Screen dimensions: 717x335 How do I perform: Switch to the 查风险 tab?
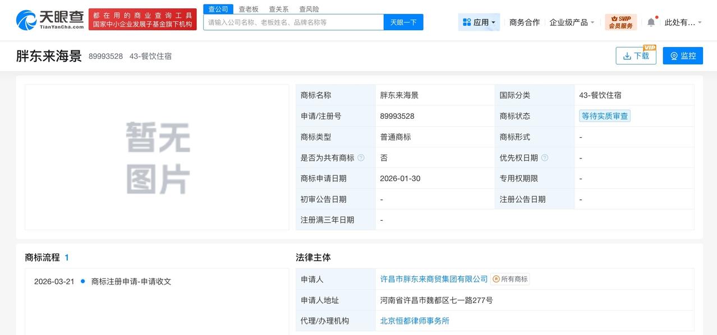tap(309, 9)
